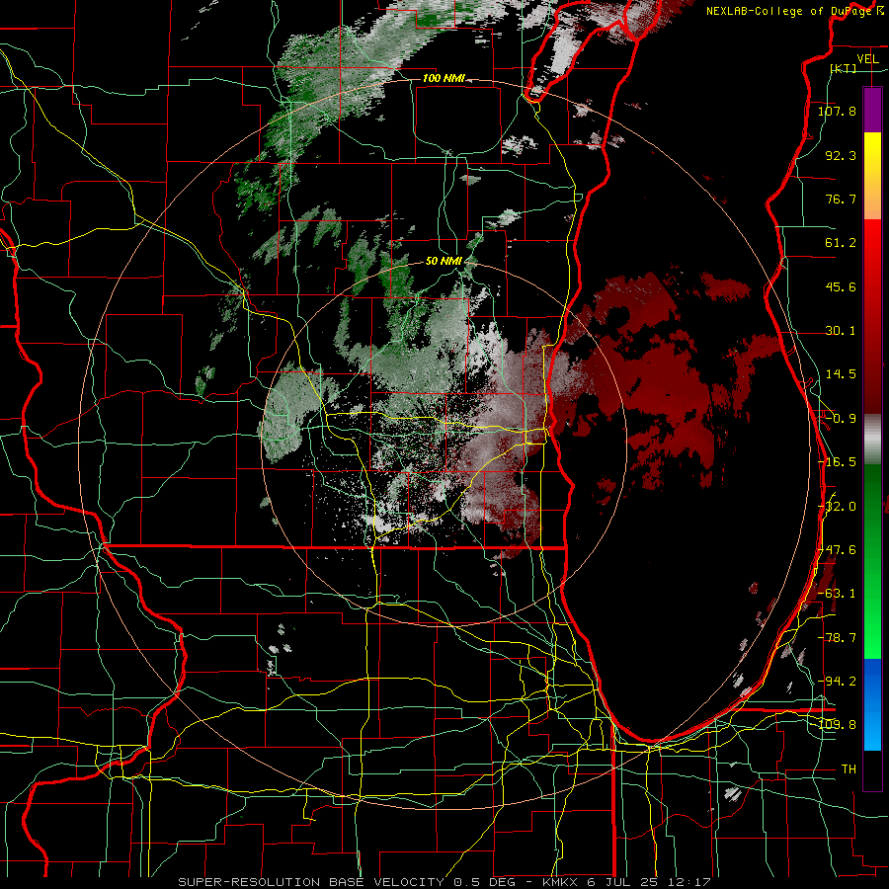
Task: Select the 100 NMI range ring label
Action: click(444, 78)
